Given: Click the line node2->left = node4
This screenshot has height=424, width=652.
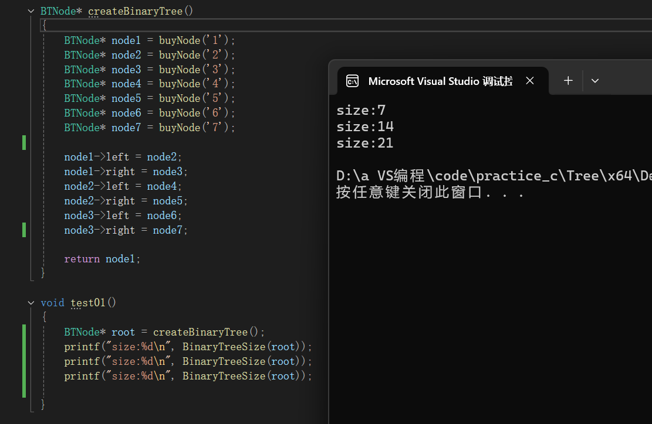Looking at the screenshot, I should click(x=123, y=186).
